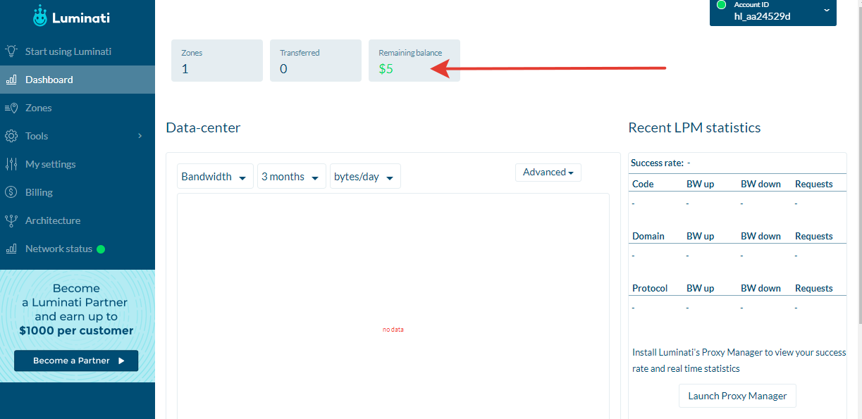Click the Become a Partner button
This screenshot has height=419, width=862.
(x=76, y=361)
